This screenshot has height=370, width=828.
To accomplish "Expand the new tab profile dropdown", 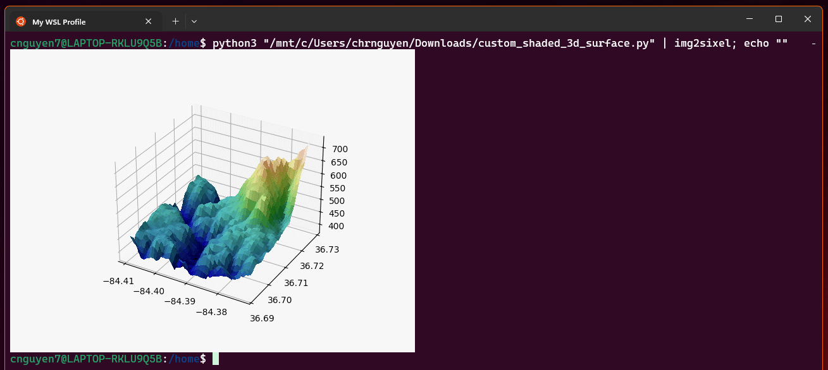I will tap(194, 21).
